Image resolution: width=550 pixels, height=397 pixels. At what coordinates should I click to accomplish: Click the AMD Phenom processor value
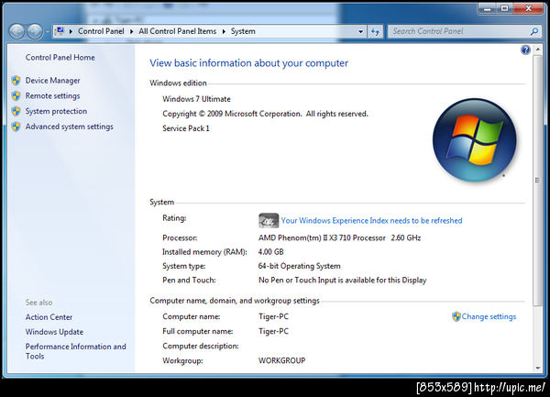coord(339,237)
